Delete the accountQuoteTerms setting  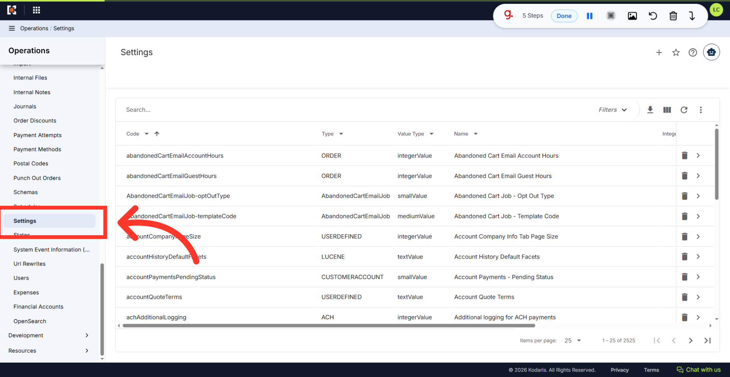(x=685, y=297)
